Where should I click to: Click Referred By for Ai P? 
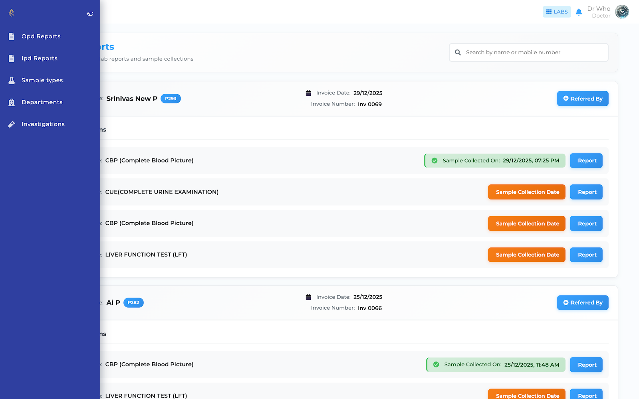[x=582, y=302]
